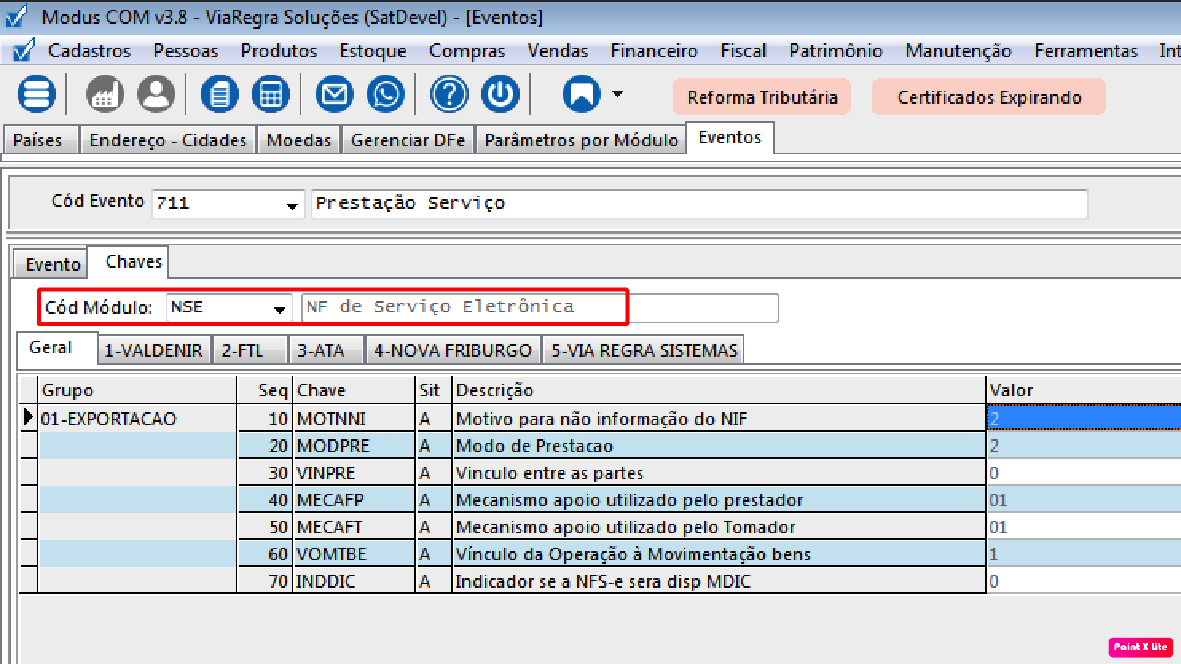
Task: Click the Valor cell for MODPRE row
Action: pyautogui.click(x=1082, y=446)
